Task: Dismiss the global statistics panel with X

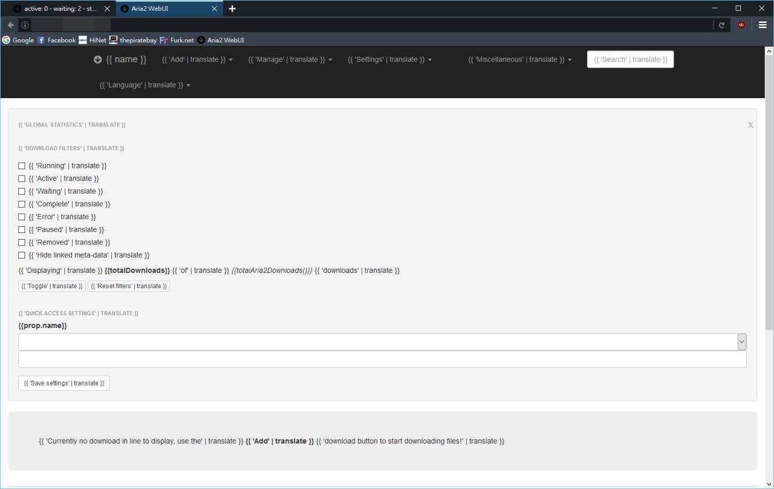Action: 750,125
